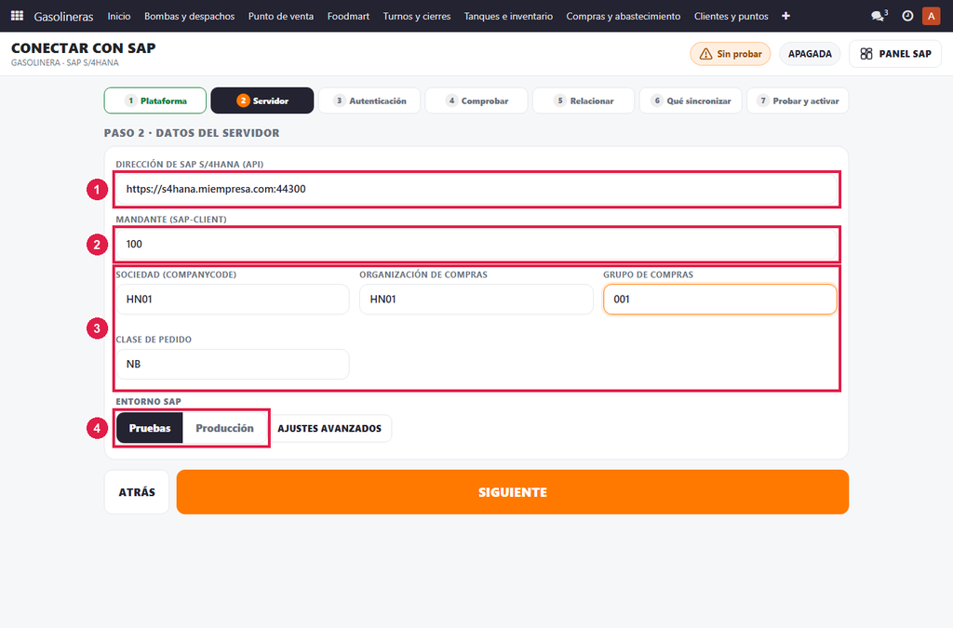
Task: Edit the Organización de compras field
Action: click(476, 300)
